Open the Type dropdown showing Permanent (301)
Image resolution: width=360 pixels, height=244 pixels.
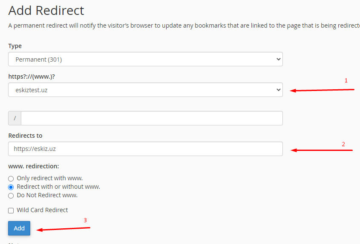[x=145, y=59]
